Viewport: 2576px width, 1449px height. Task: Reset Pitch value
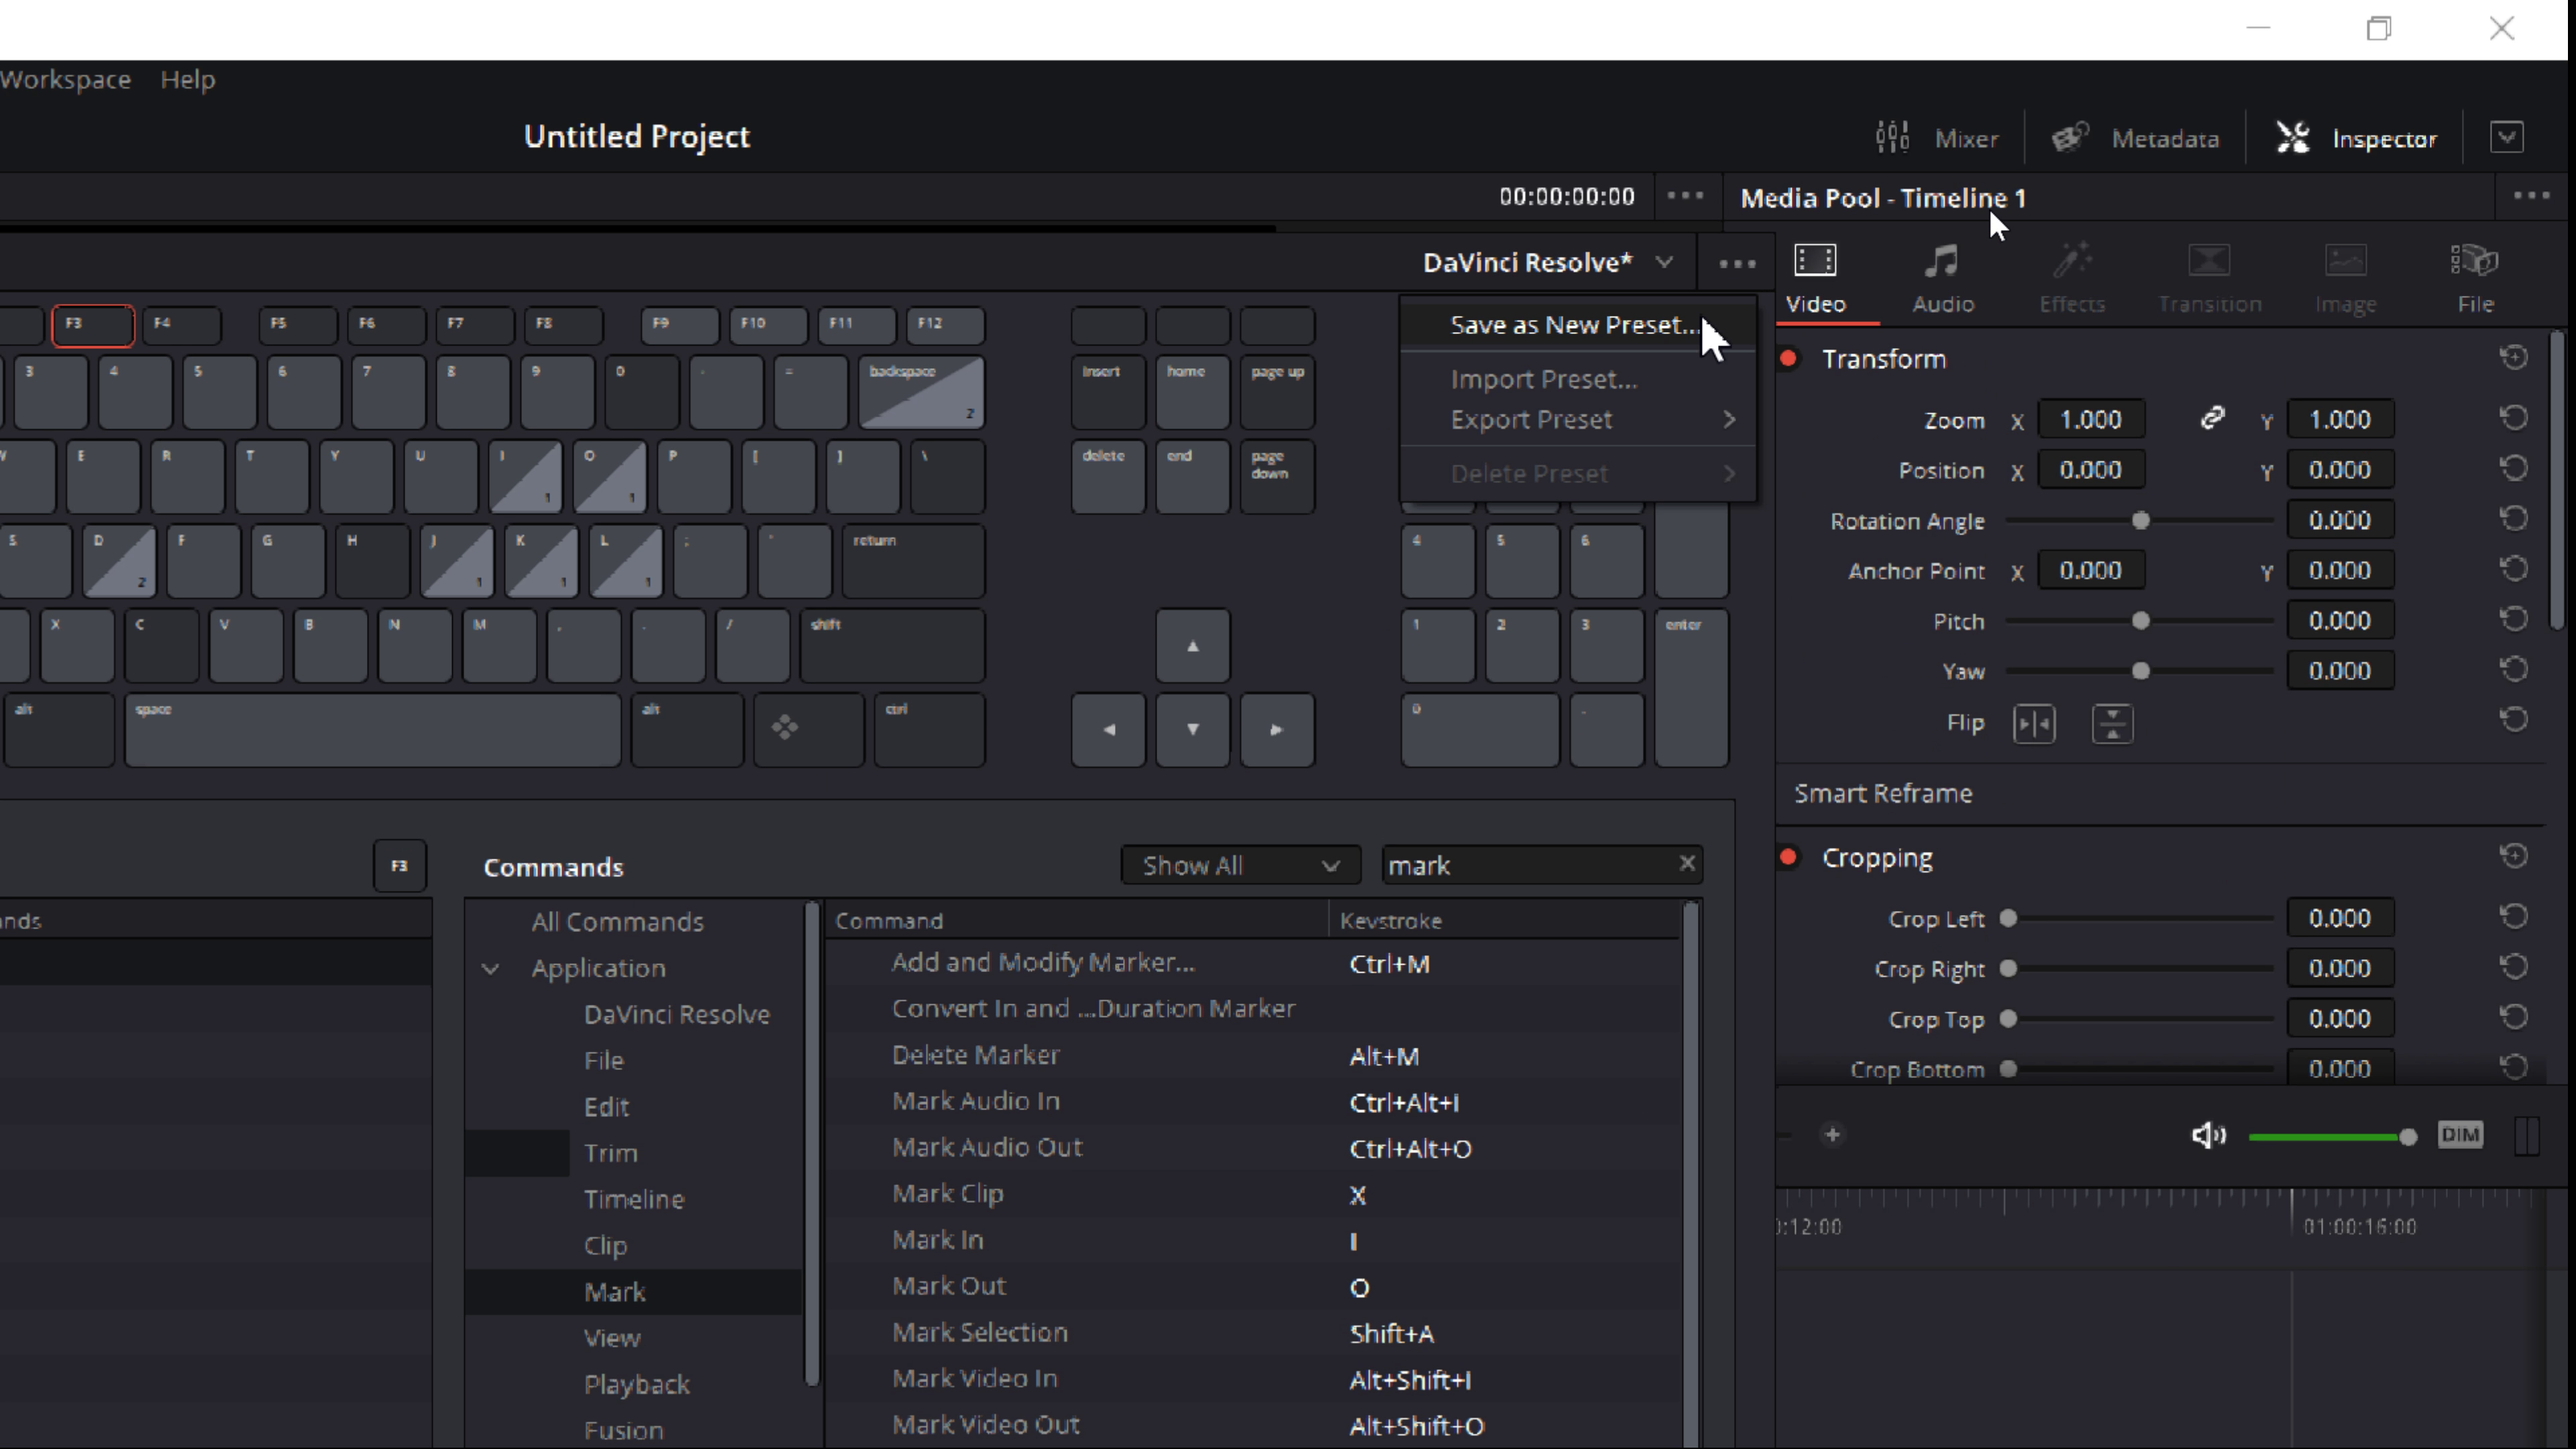point(2514,619)
